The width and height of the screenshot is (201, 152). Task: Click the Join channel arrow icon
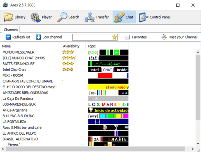[x=38, y=37]
